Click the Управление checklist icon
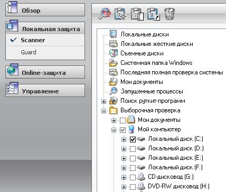The height and width of the screenshot is (192, 226). [12, 88]
